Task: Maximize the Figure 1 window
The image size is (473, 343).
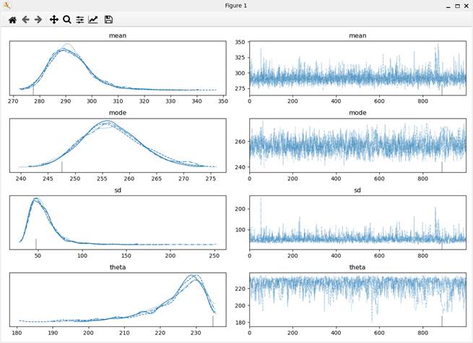Action: pos(456,6)
